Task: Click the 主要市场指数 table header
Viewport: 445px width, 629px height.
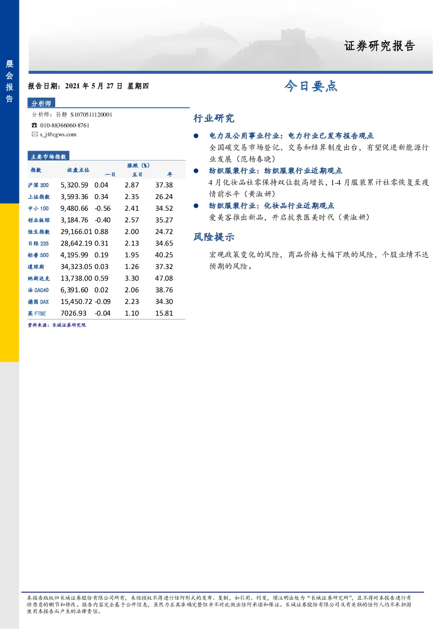Action: [x=48, y=156]
